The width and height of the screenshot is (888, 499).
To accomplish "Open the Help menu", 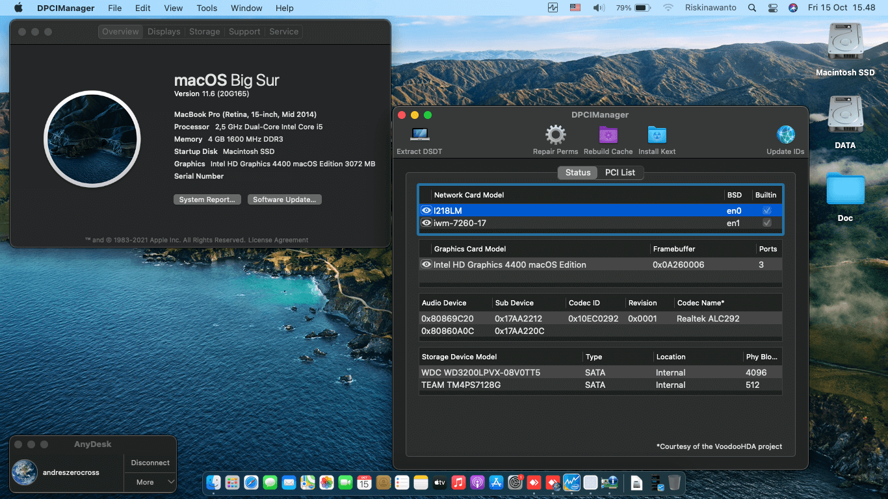I will (285, 8).
